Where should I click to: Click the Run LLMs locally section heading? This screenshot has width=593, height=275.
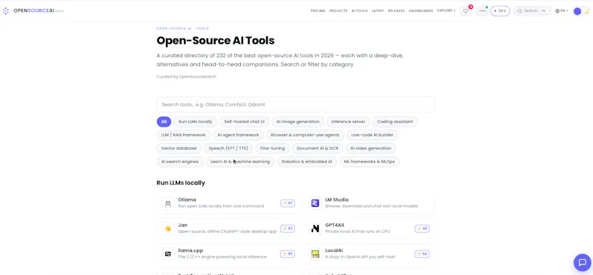click(x=181, y=182)
